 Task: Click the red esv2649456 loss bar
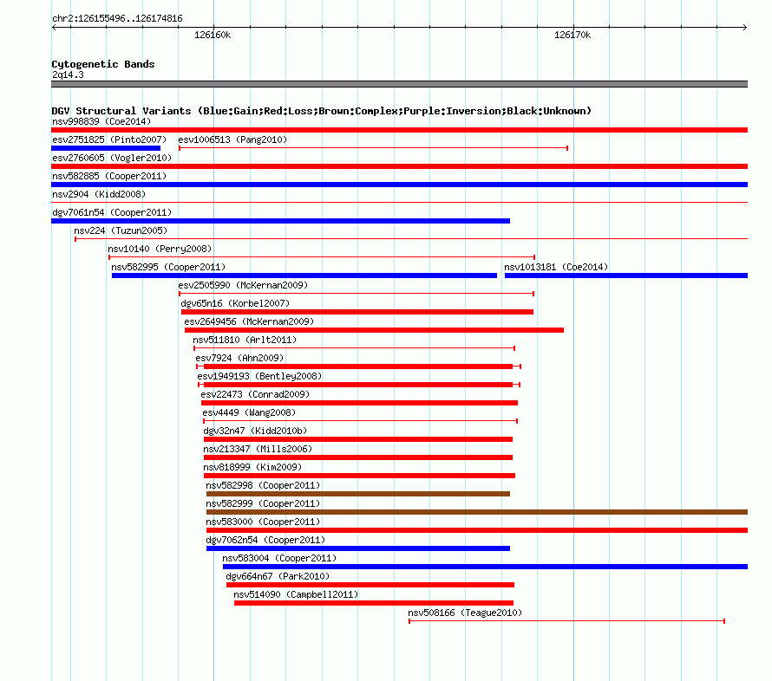(x=374, y=330)
